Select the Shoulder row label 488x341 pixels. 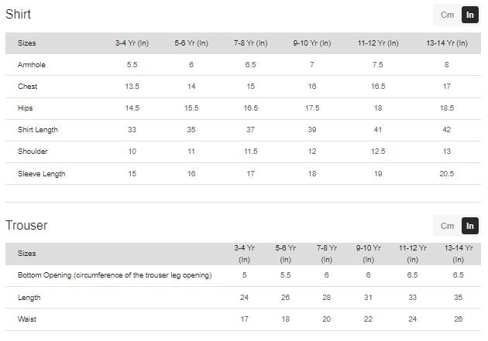(x=32, y=152)
